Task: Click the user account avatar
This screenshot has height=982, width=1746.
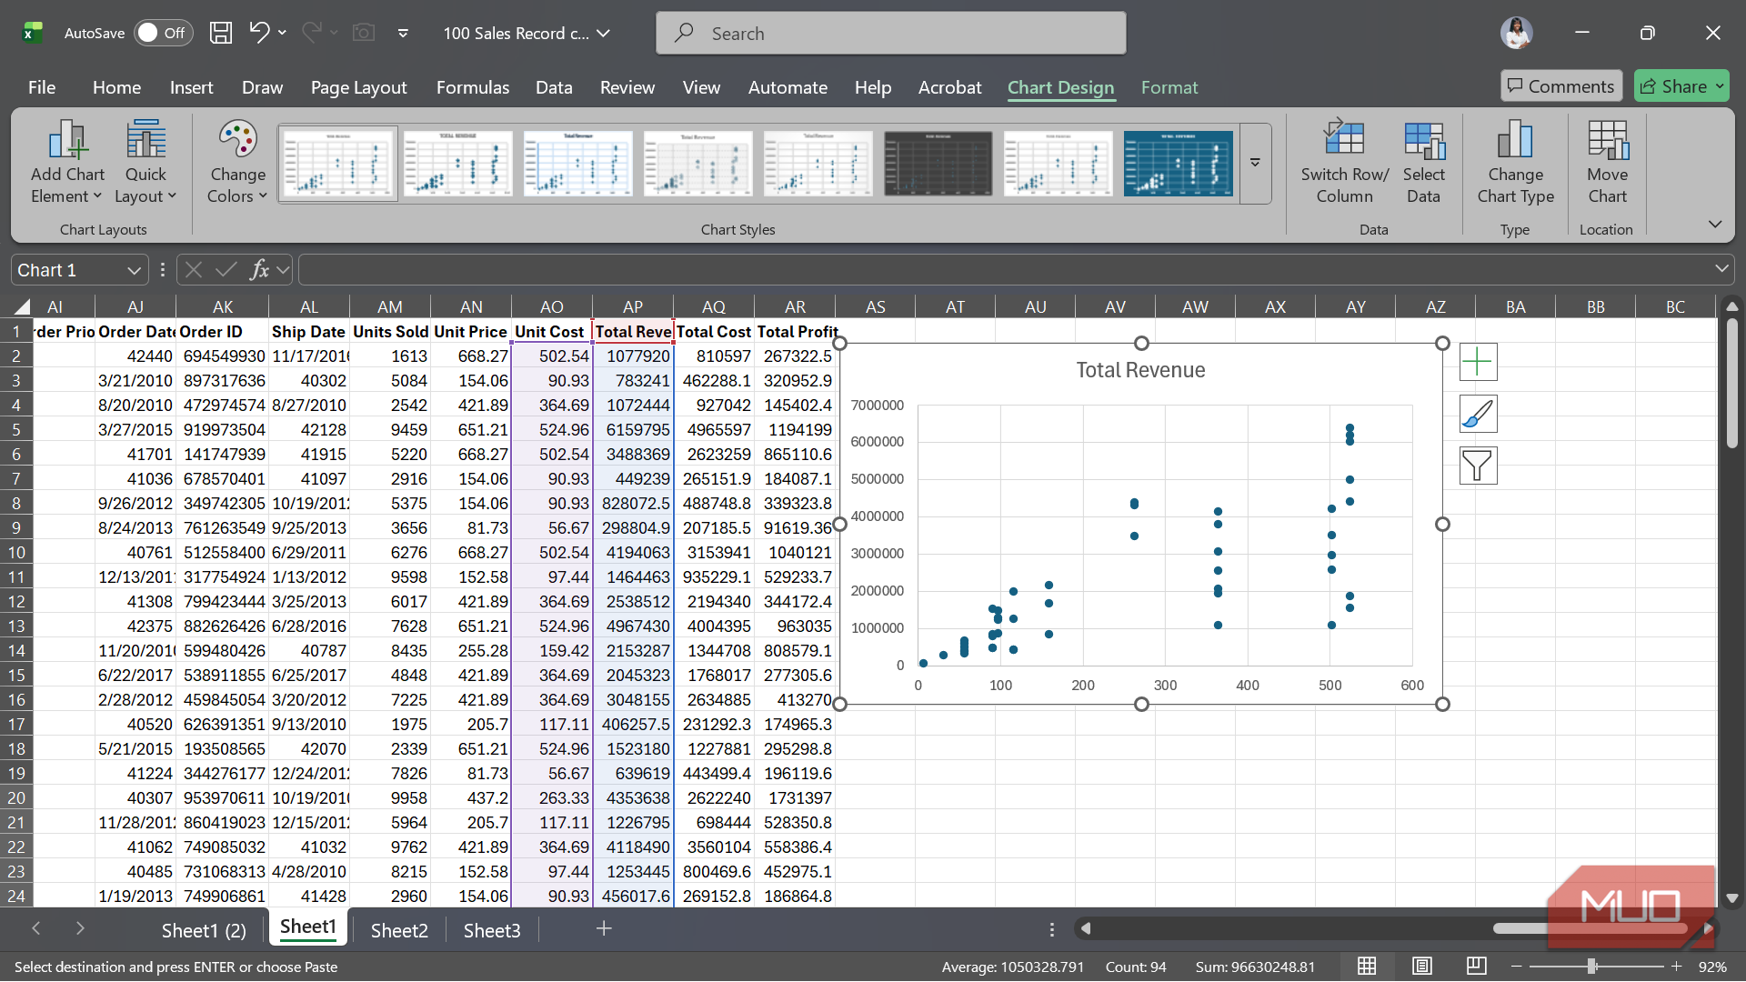Action: (1516, 33)
